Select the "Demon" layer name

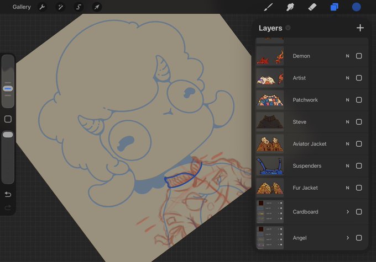tap(301, 56)
